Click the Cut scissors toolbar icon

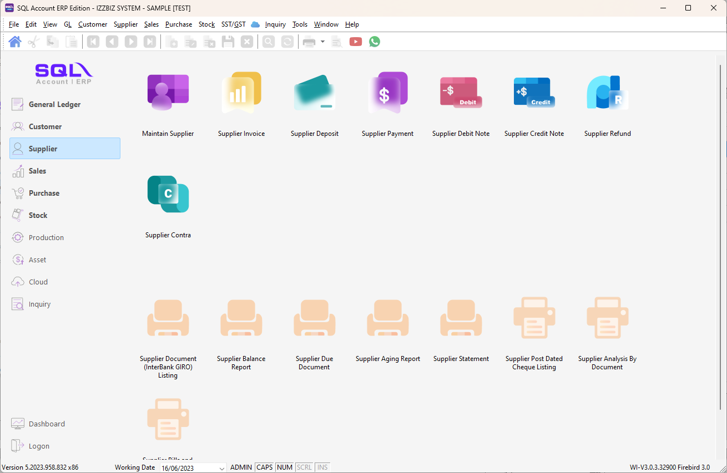[x=34, y=42]
